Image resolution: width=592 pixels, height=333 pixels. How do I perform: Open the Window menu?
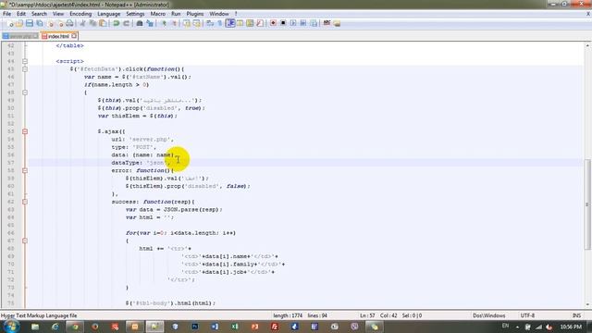pos(219,14)
